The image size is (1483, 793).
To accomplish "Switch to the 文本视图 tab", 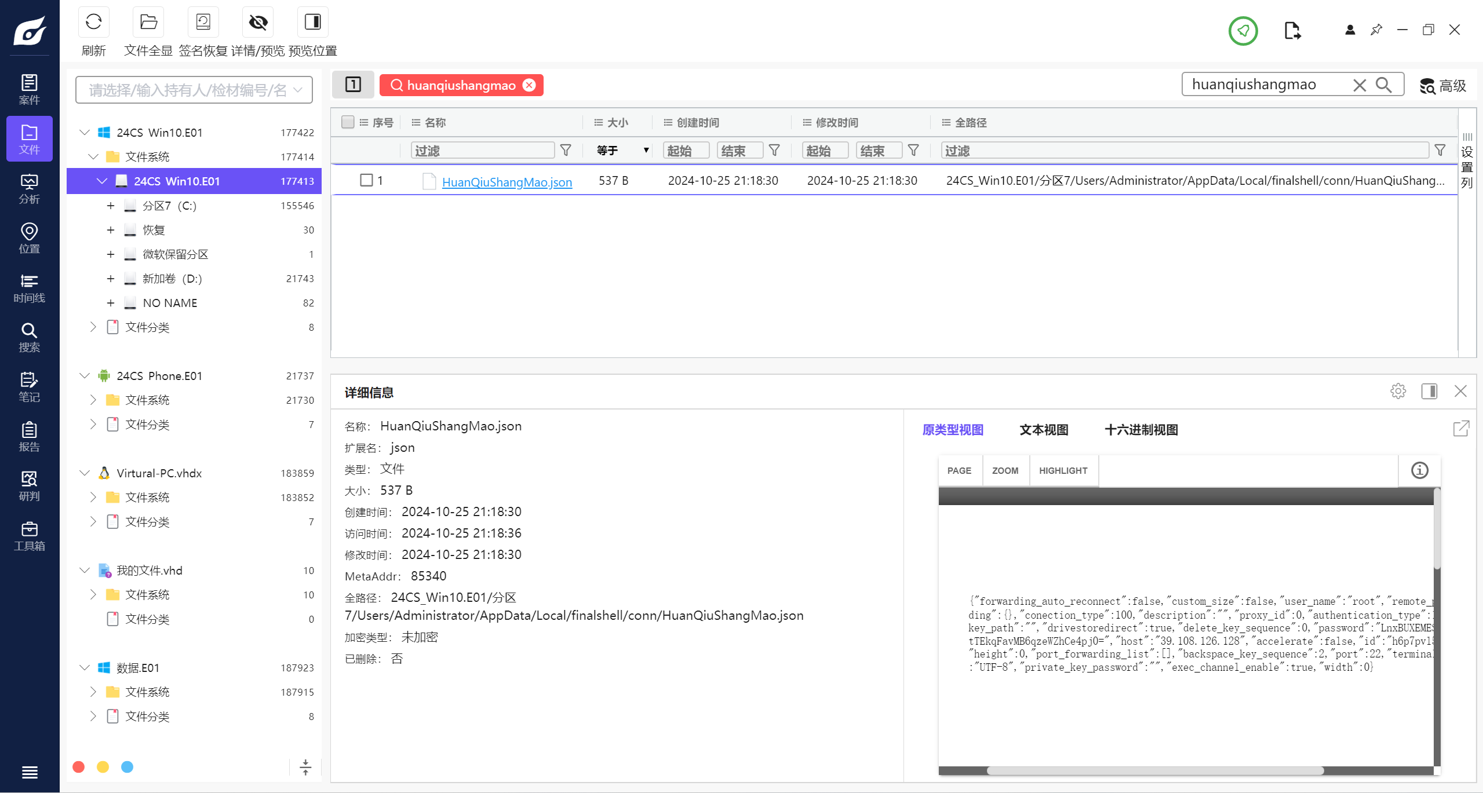I will (x=1044, y=430).
